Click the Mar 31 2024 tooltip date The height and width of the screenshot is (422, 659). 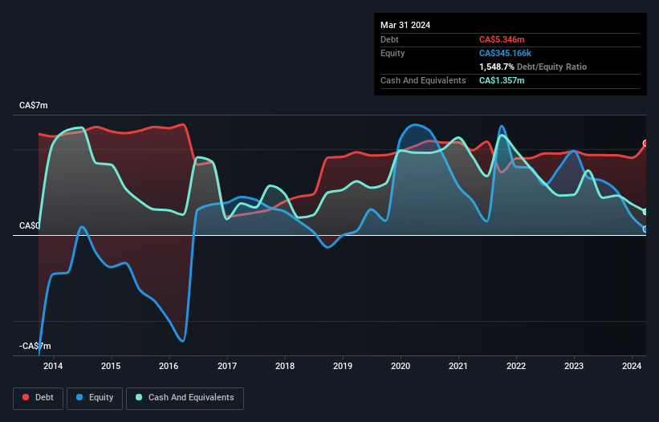point(405,25)
